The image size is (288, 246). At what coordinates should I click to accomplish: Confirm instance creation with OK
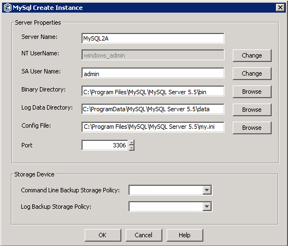103,235
